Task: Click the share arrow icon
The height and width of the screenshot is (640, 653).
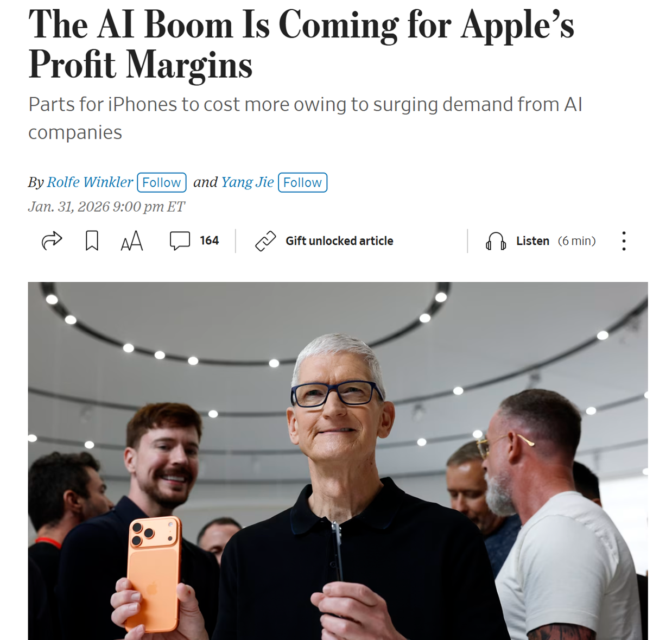Action: click(52, 240)
